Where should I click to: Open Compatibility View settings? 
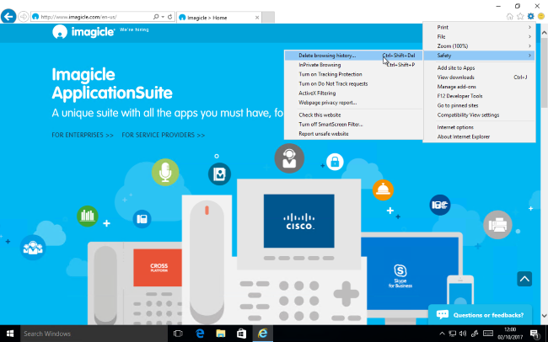point(479,115)
